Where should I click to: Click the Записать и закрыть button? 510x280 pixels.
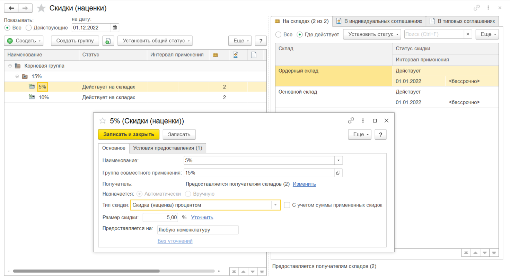pyautogui.click(x=129, y=134)
